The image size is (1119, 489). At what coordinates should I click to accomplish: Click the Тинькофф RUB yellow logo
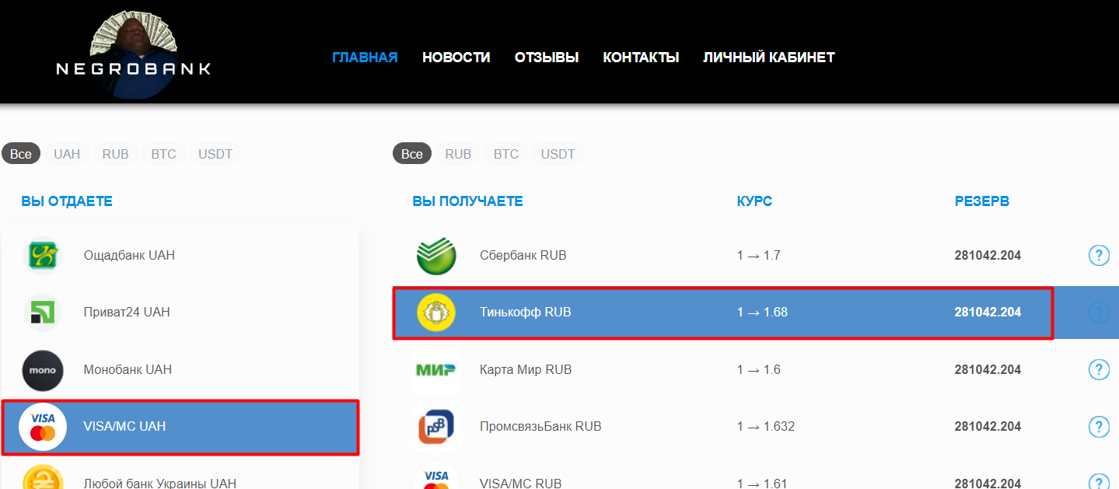436,313
